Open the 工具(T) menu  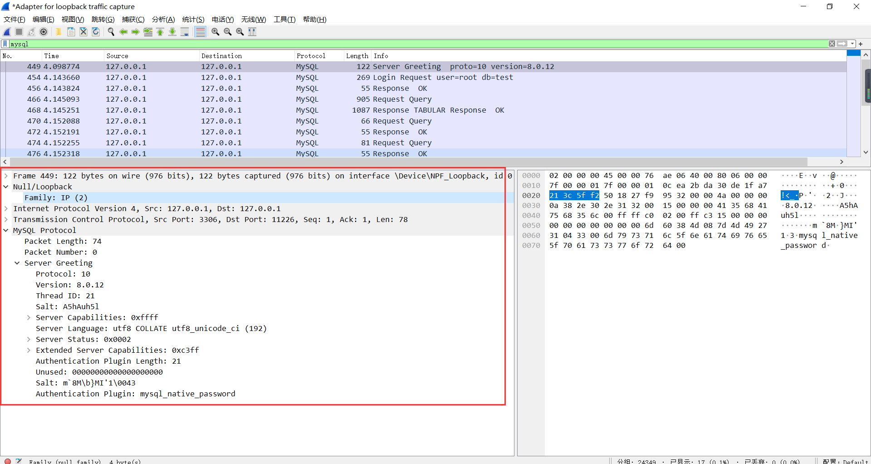[x=284, y=20]
